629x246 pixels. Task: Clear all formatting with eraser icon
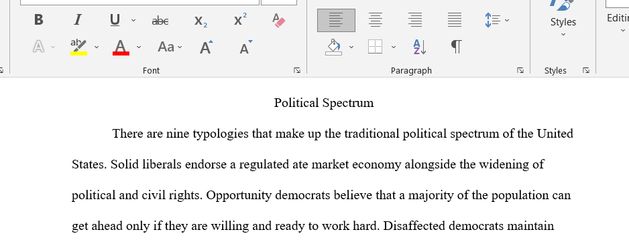[x=278, y=21]
